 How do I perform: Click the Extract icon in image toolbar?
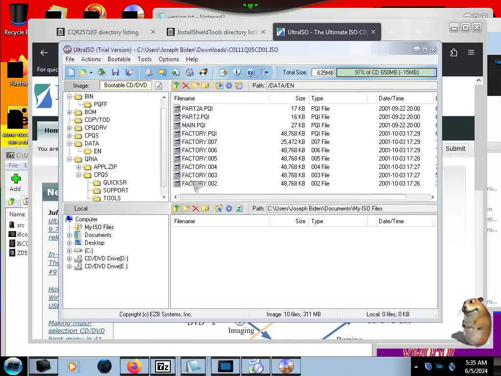coord(219,86)
